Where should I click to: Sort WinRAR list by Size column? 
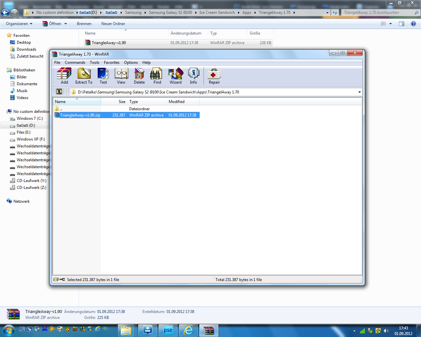pyautogui.click(x=114, y=101)
